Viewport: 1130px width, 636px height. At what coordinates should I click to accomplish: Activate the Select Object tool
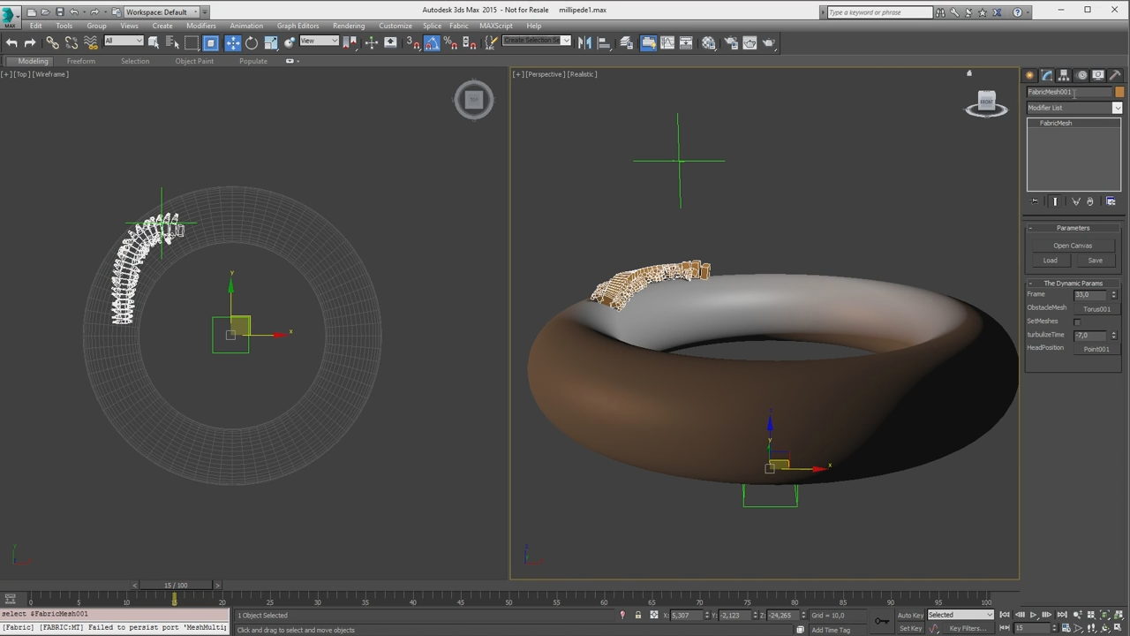coord(154,42)
